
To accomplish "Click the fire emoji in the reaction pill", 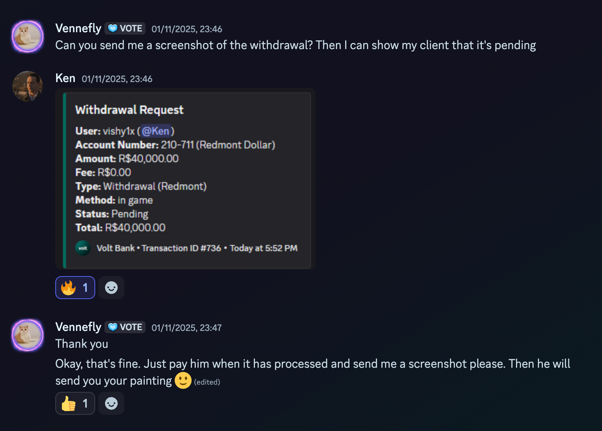I will tap(69, 287).
